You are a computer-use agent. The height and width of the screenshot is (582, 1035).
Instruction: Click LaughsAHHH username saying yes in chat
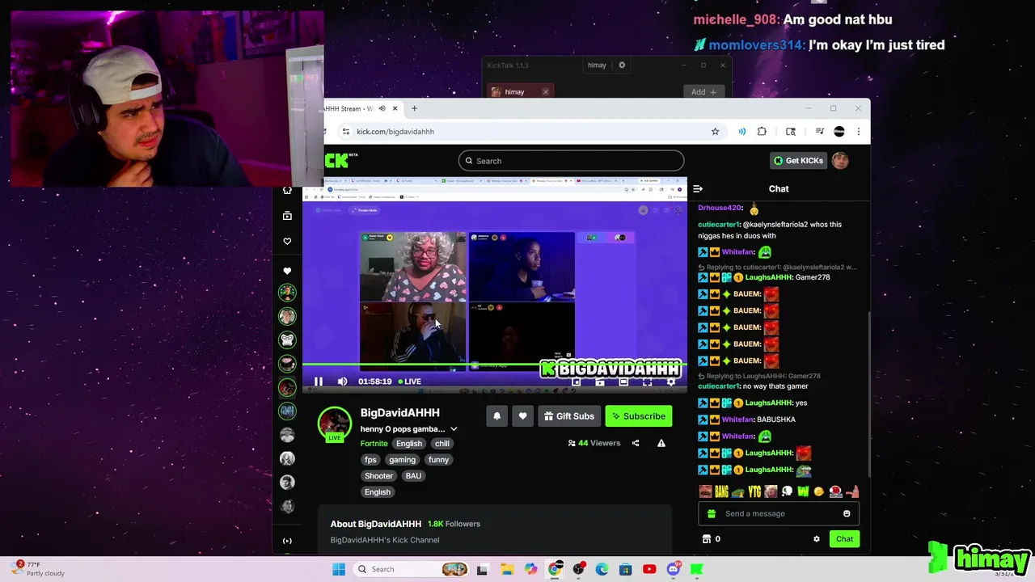coord(769,403)
